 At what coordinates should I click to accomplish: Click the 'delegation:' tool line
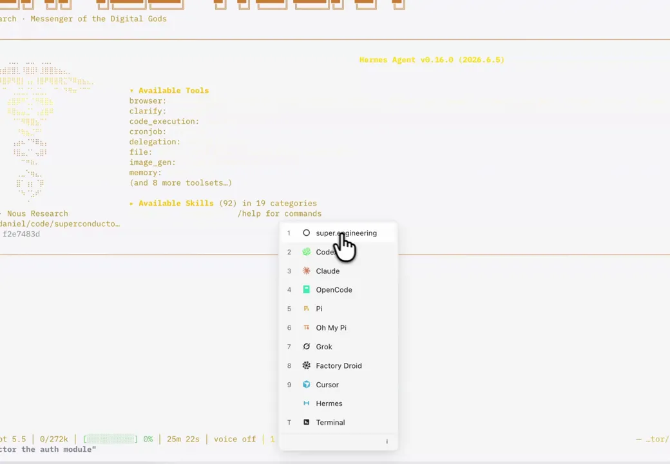(x=155, y=142)
